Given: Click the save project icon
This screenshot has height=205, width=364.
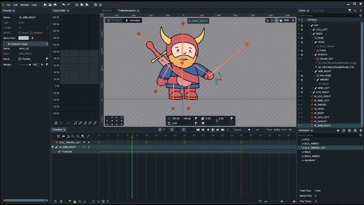Looking at the screenshot, I should [55, 5].
